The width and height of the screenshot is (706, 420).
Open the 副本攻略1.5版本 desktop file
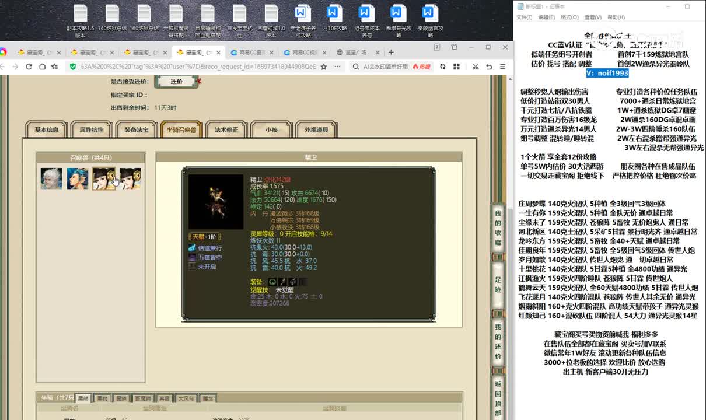(81, 21)
